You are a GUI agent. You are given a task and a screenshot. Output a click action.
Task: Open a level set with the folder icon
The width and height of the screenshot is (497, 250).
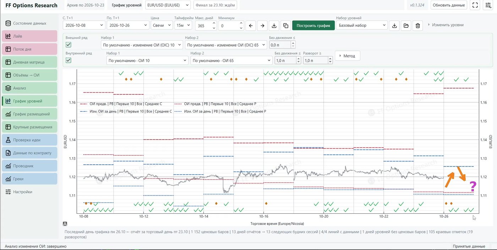[406, 26]
